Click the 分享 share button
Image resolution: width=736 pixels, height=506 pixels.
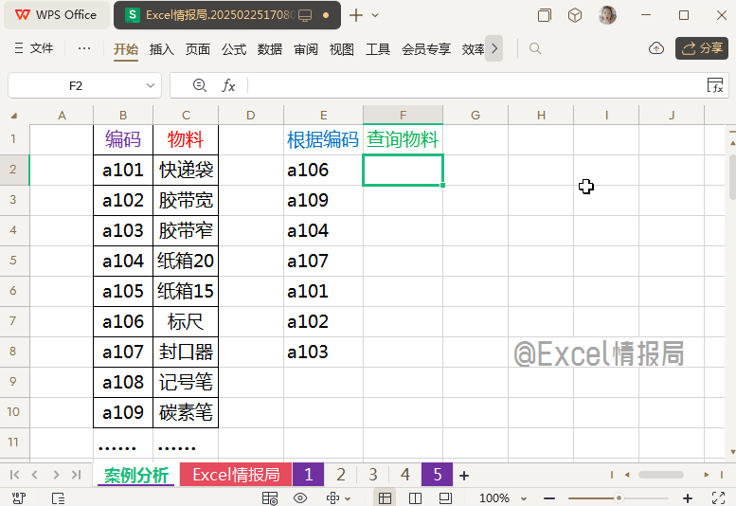(702, 48)
